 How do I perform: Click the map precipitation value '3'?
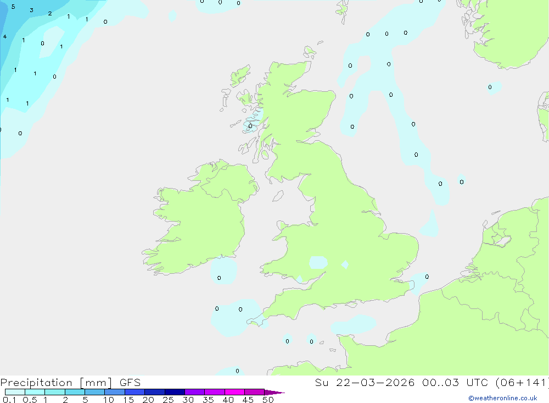[31, 10]
